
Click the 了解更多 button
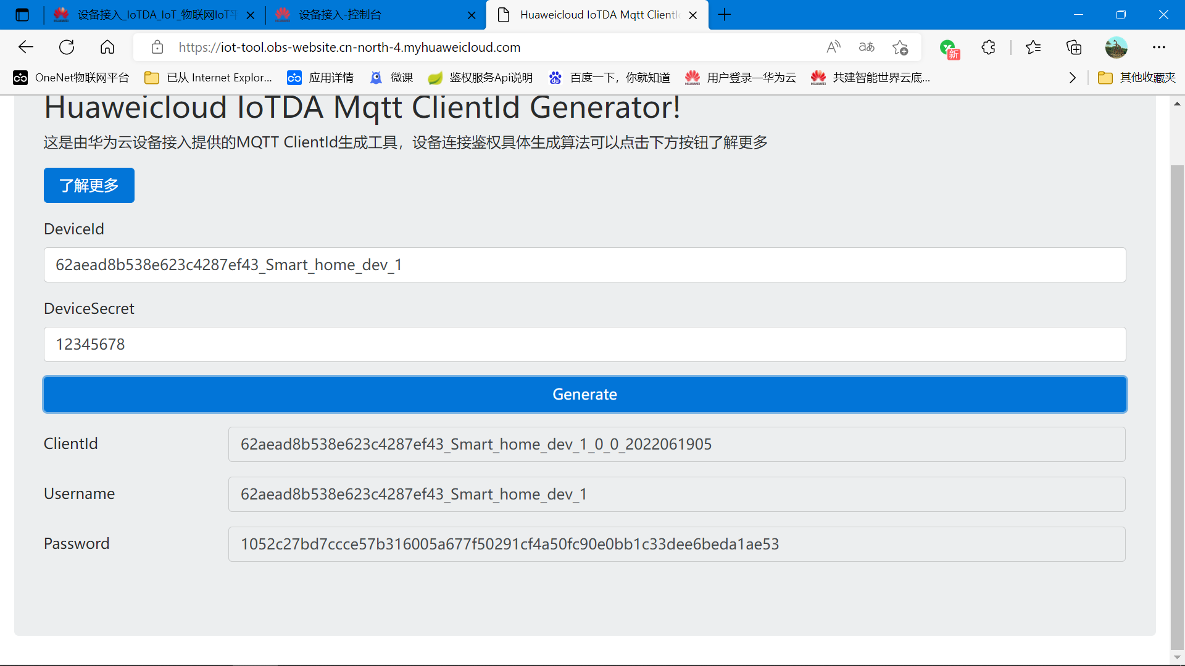(89, 185)
